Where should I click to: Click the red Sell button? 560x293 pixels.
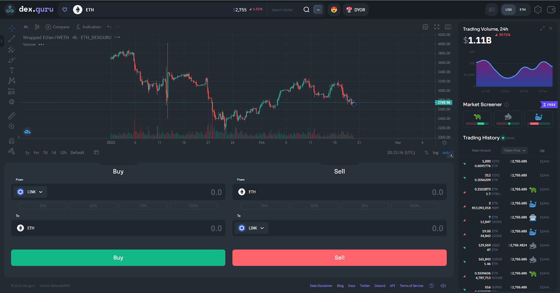click(x=339, y=258)
